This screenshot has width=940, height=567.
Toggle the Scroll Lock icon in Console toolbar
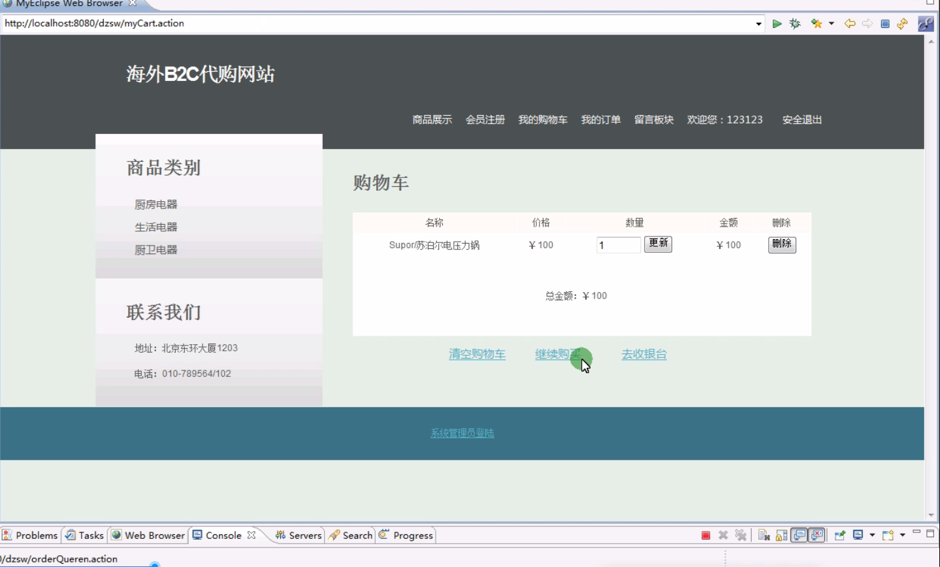pyautogui.click(x=781, y=535)
